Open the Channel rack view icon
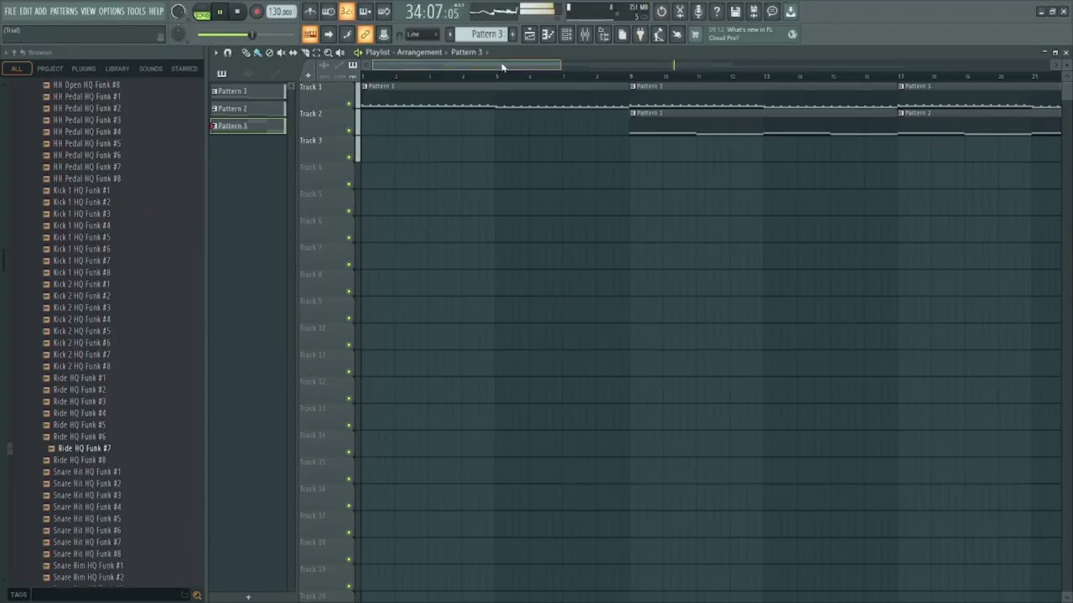The height and width of the screenshot is (603, 1073). point(567,34)
